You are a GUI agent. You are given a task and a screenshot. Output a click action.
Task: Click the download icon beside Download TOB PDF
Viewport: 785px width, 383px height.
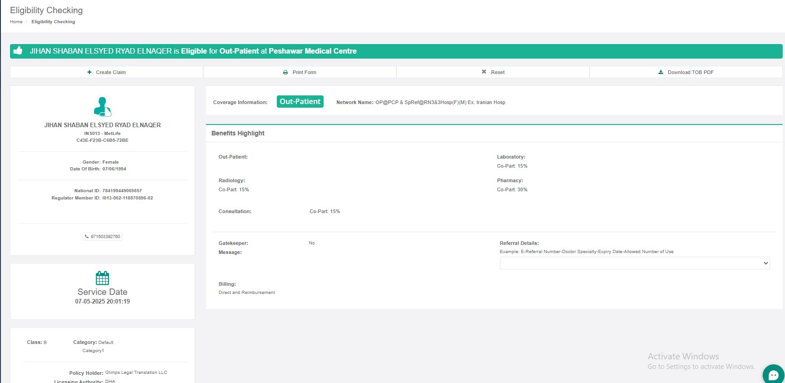pyautogui.click(x=661, y=72)
